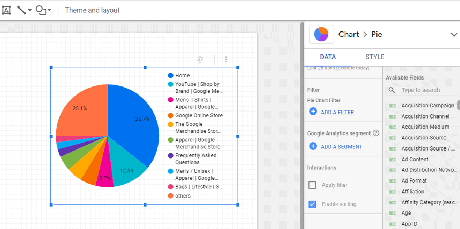Open the Line tool dropdown arrow
The image size is (460, 229).
pos(29,10)
